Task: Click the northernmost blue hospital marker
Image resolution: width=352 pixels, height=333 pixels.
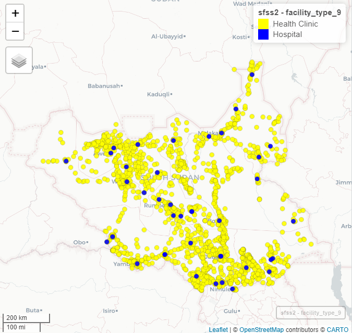Action: (x=252, y=75)
